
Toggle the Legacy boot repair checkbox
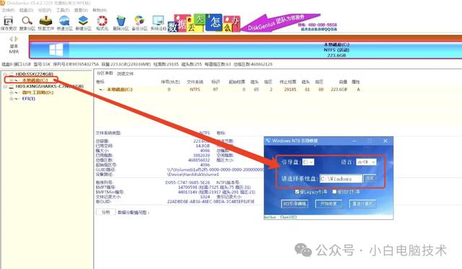[297, 192]
